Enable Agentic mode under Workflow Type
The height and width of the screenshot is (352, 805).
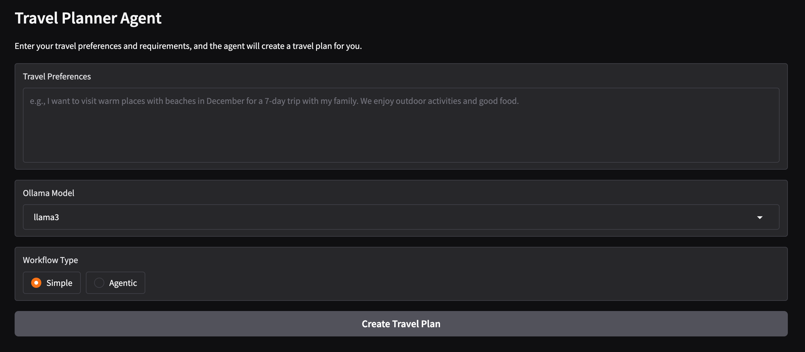(99, 282)
